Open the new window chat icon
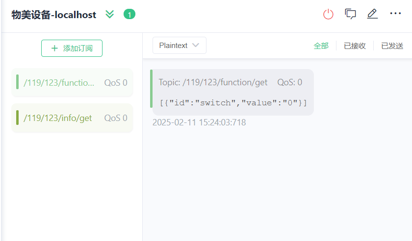The width and height of the screenshot is (412, 241). pos(350,14)
